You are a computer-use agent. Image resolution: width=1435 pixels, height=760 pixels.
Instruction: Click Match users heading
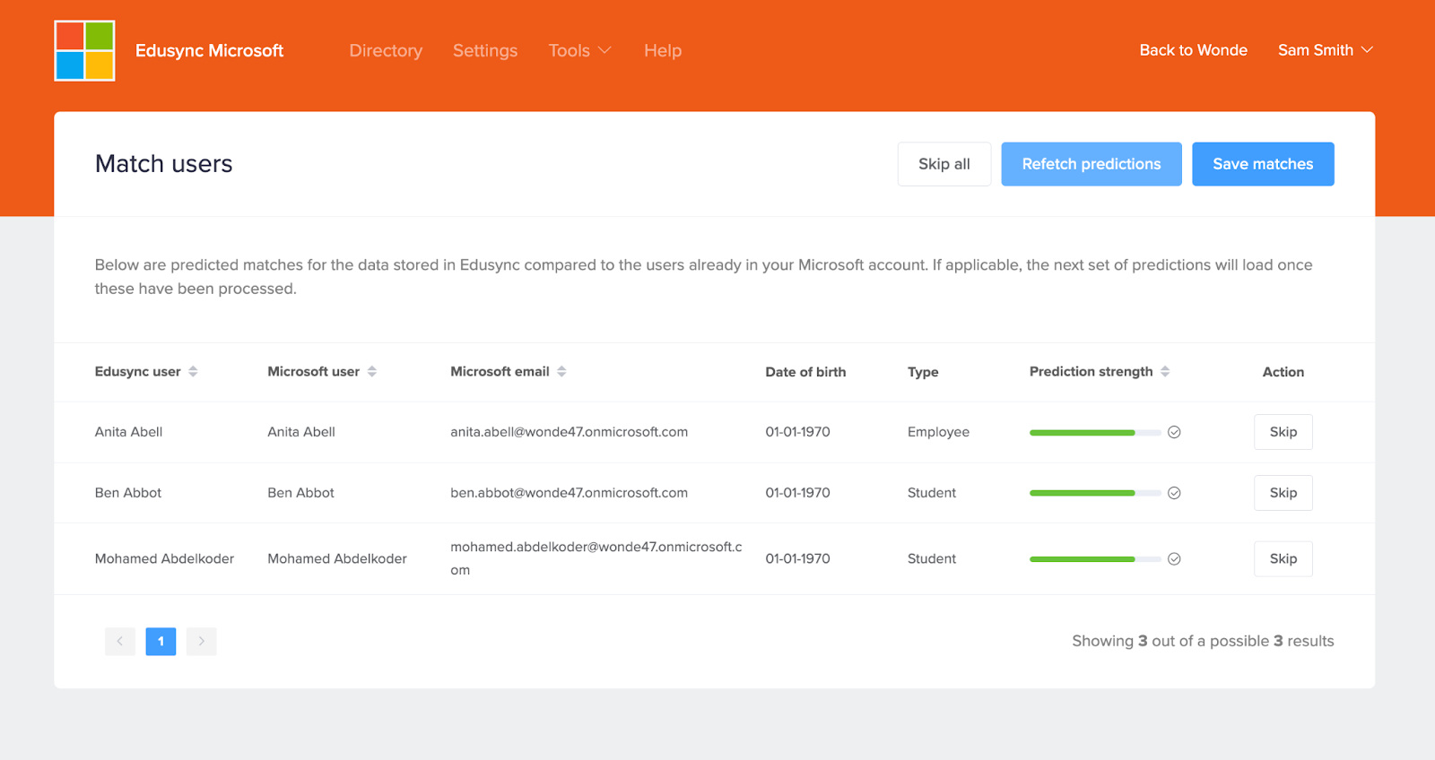point(164,164)
